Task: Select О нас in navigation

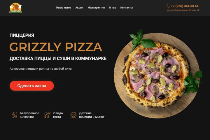Action: [x=113, y=8]
